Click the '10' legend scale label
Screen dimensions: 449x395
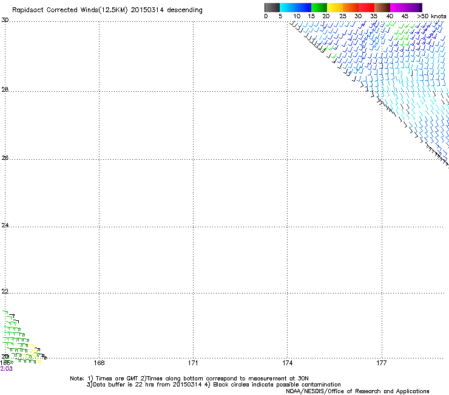[x=297, y=16]
